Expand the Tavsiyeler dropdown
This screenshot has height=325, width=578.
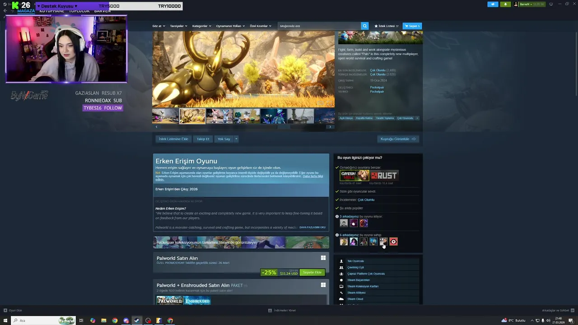point(178,26)
